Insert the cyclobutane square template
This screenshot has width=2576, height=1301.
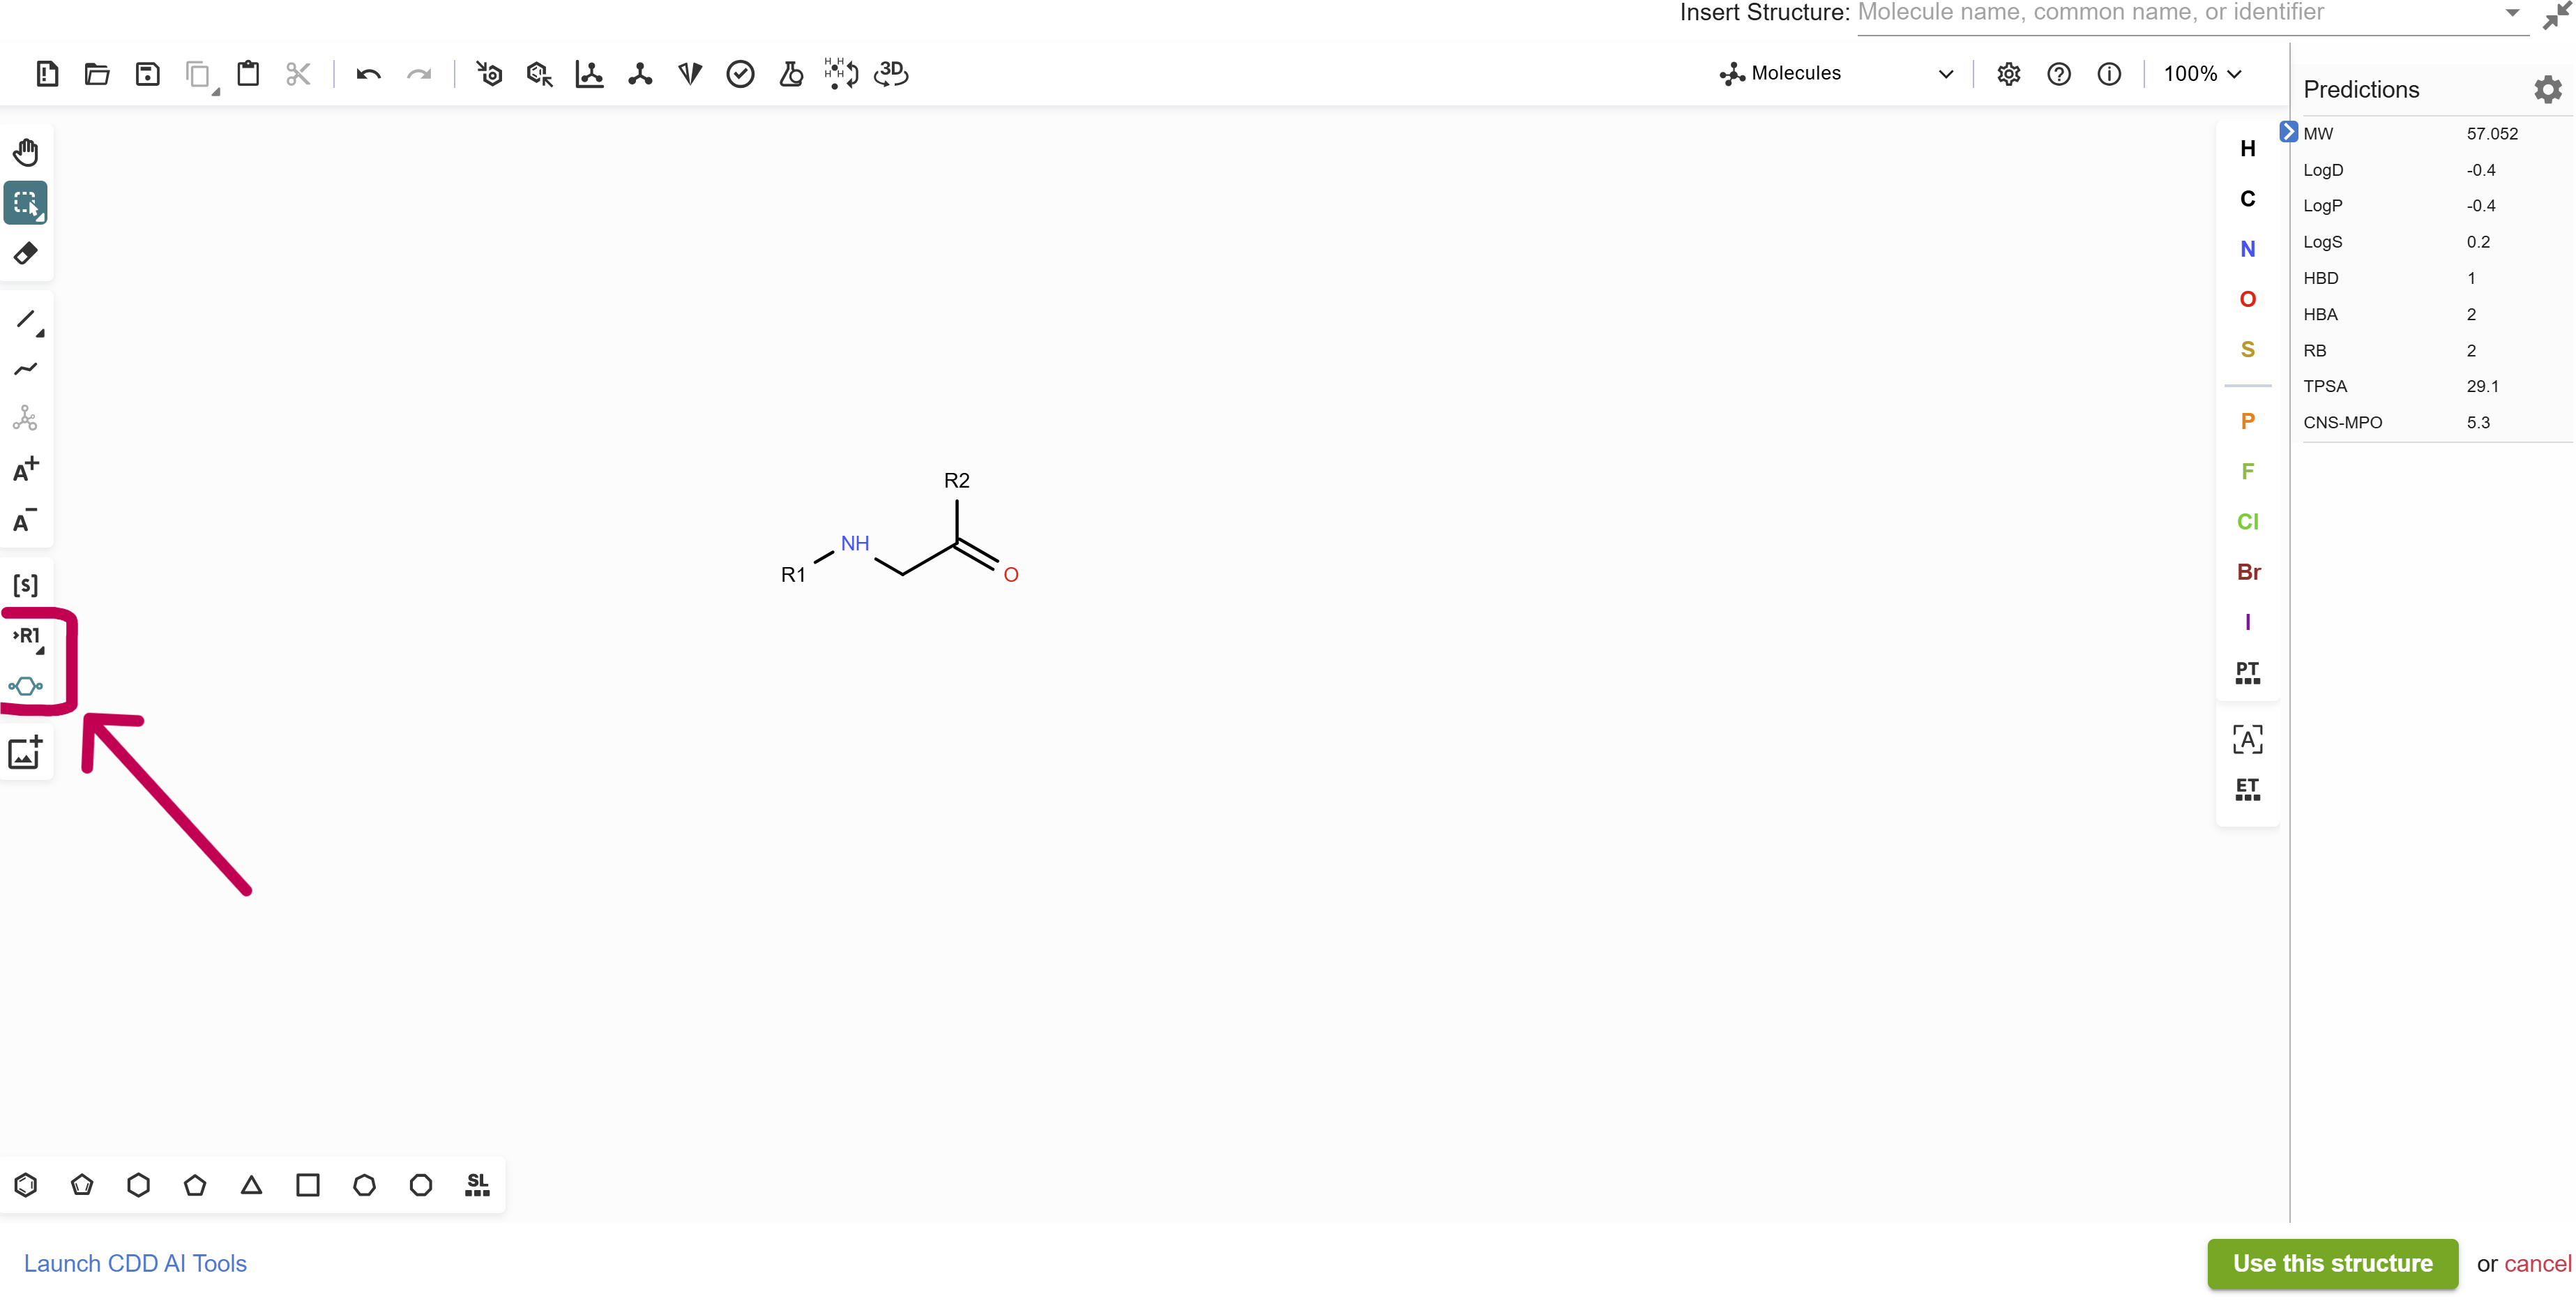click(x=308, y=1185)
